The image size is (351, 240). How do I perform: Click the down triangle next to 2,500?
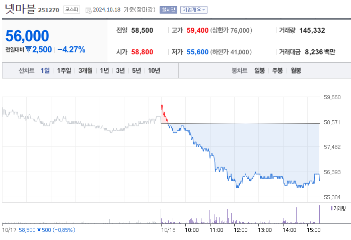coord(28,49)
